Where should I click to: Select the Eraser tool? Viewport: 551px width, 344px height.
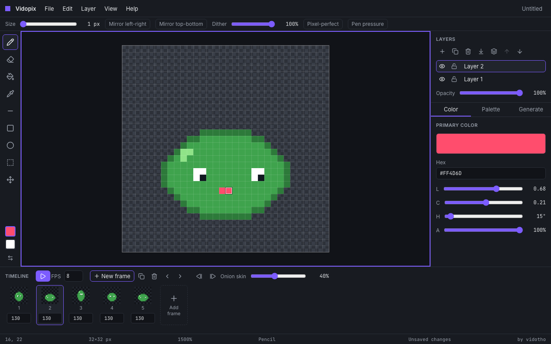tap(10, 59)
